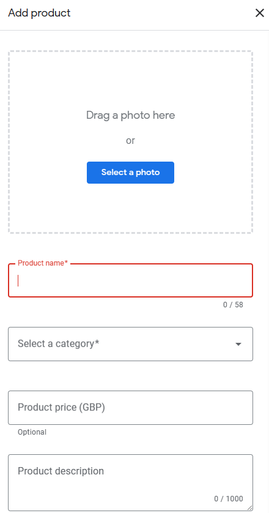The image size is (269, 513).
Task: Click the category dropdown arrow icon
Action: click(238, 344)
